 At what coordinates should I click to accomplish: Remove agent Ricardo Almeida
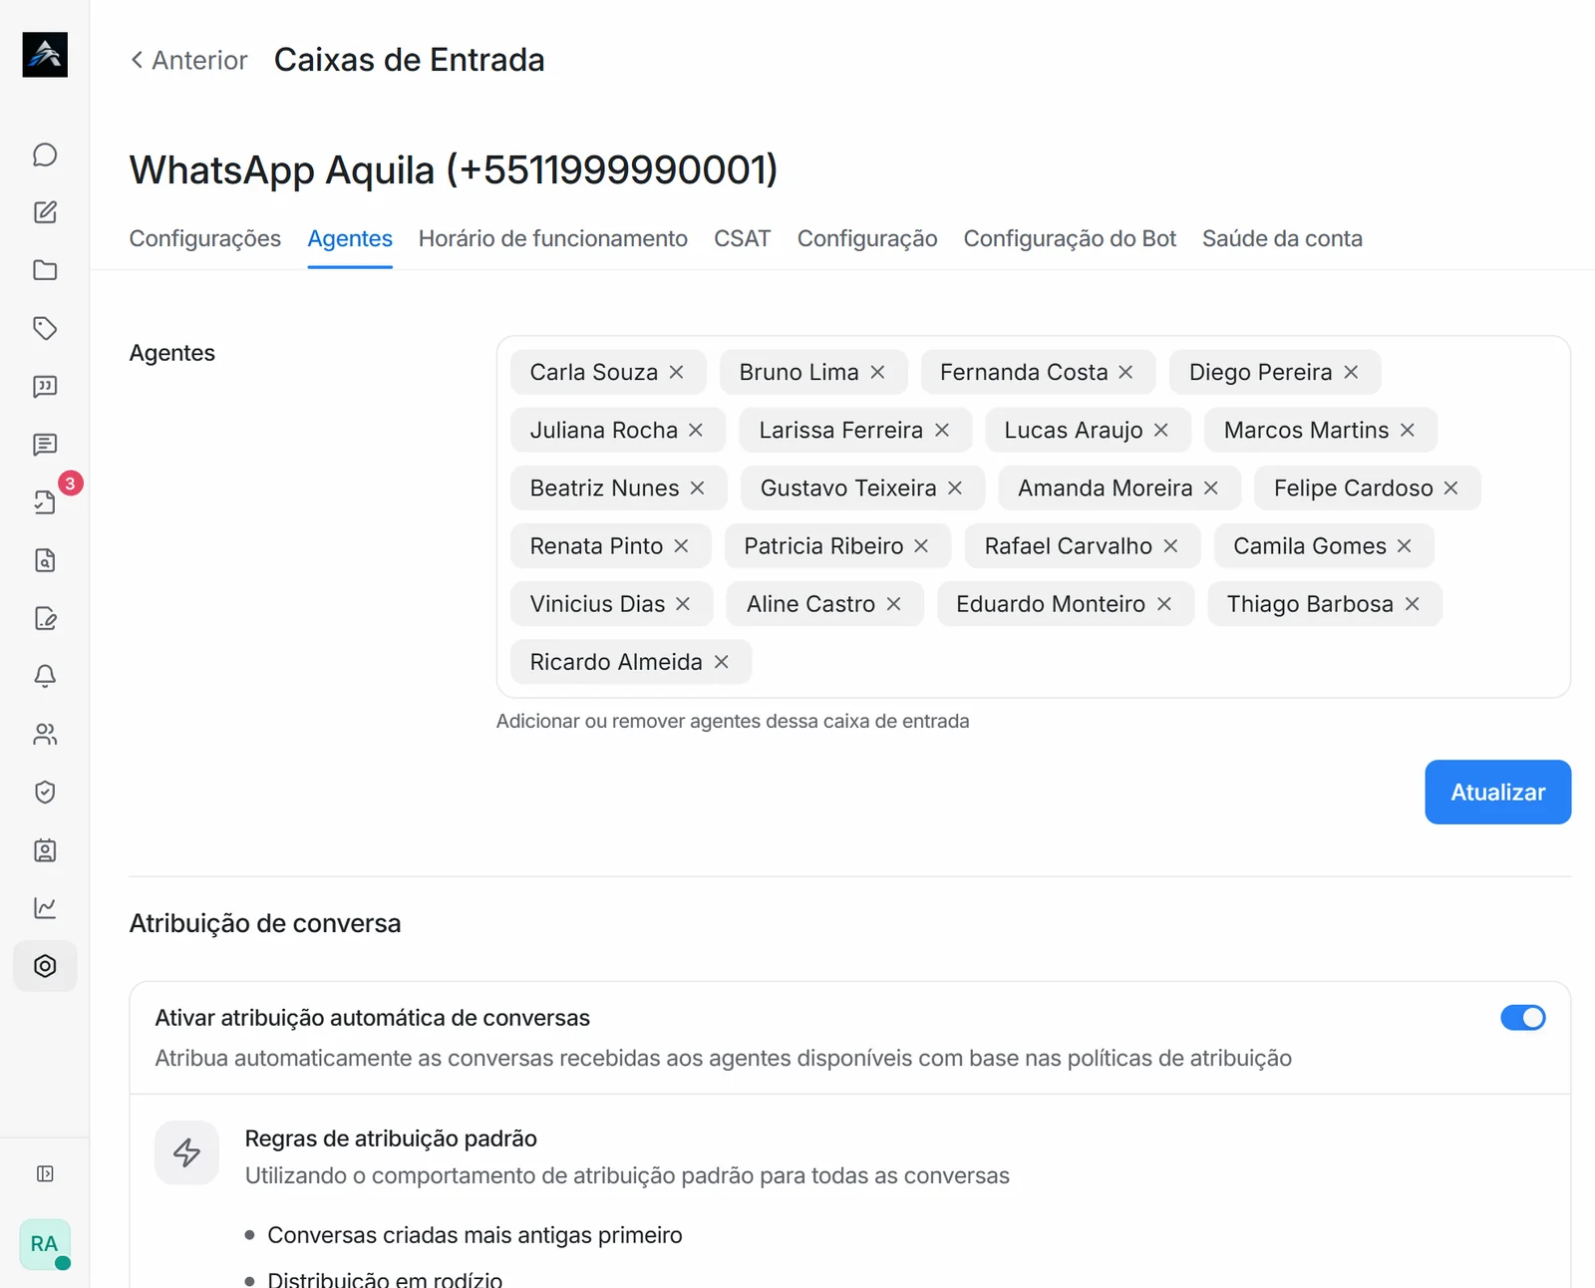click(722, 661)
